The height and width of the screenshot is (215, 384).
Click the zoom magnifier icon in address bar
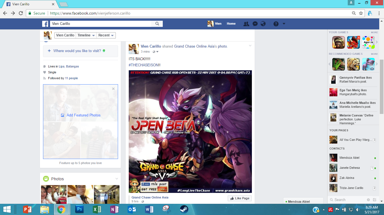pyautogui.click(x=354, y=13)
